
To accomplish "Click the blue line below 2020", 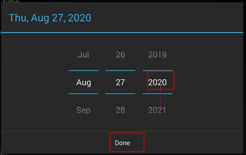I will tap(157, 93).
